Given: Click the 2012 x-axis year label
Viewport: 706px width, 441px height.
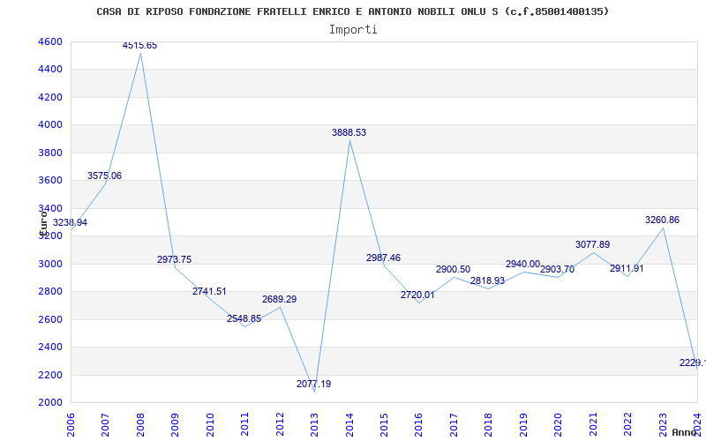Looking at the screenshot, I should [280, 425].
